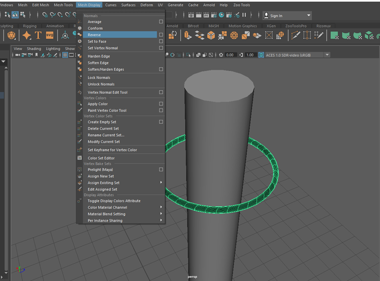This screenshot has height=281, width=380.
Task: Create polygon Type text with T icon
Action: point(38,36)
